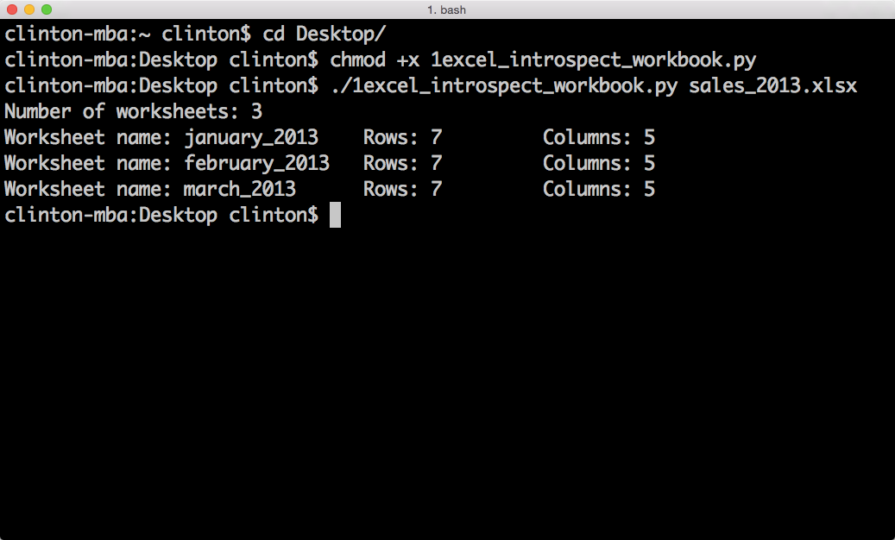Click the 'chmod' command word
895x540 pixels.
click(x=357, y=60)
